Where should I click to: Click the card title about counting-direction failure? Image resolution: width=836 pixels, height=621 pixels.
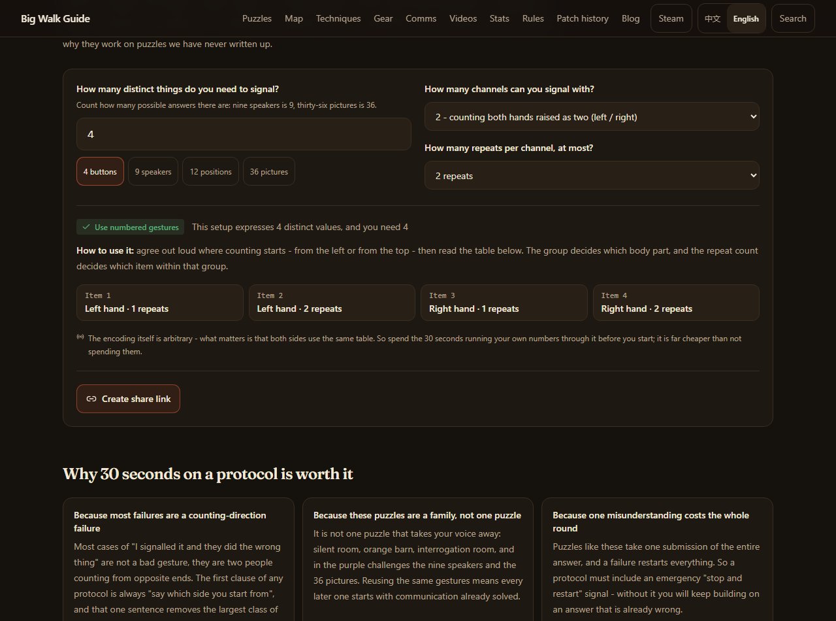170,522
